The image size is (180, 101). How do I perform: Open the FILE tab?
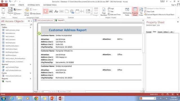click(x=4, y=5)
